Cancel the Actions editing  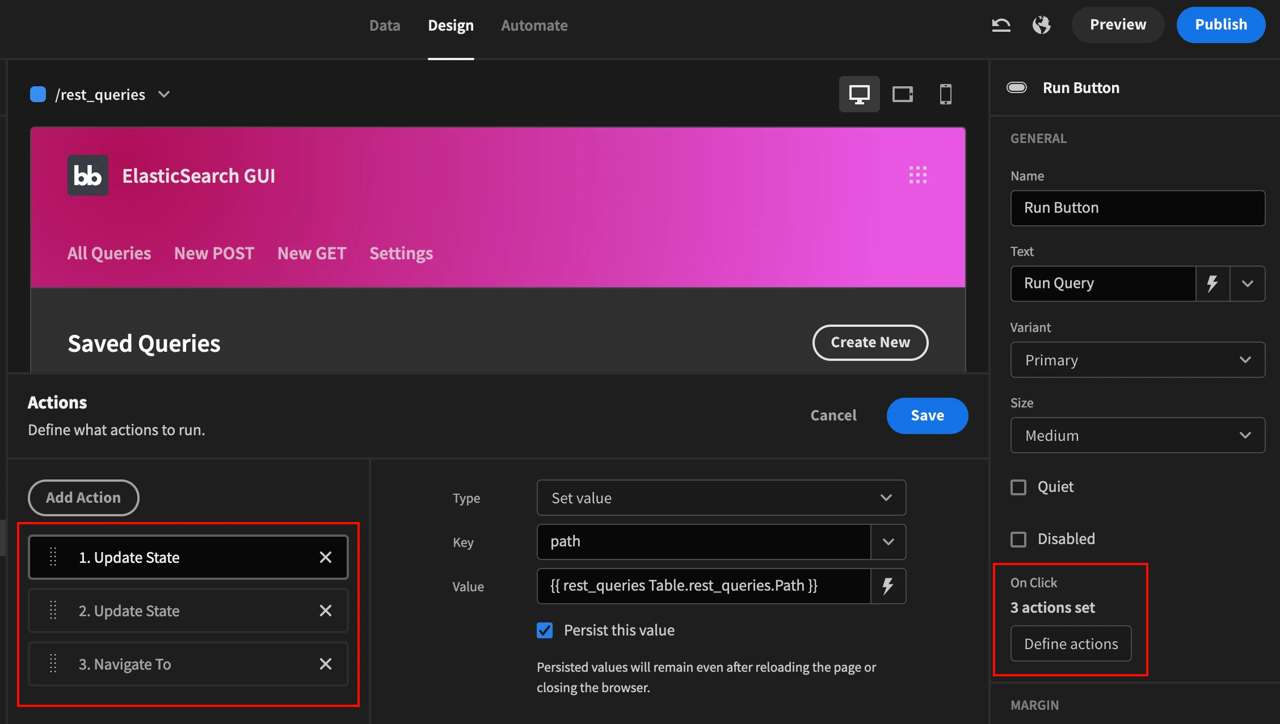tap(833, 415)
